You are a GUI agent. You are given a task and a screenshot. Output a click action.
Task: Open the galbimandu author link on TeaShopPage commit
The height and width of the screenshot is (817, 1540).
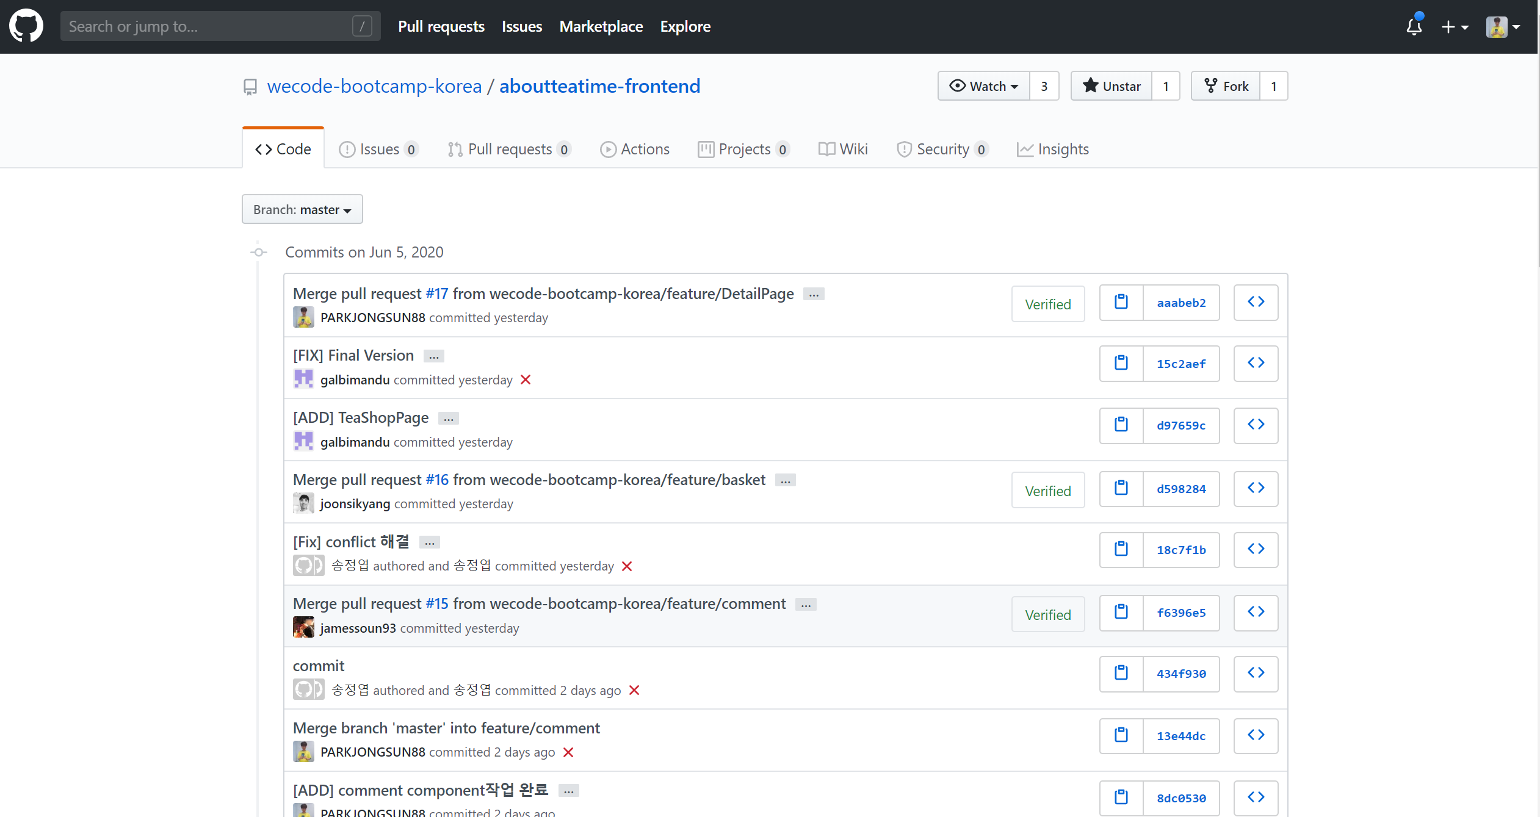point(355,442)
